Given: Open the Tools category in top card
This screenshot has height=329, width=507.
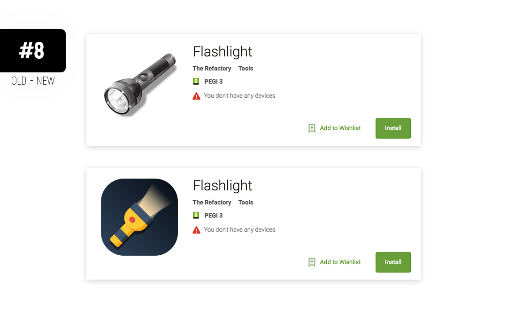Looking at the screenshot, I should click(x=246, y=68).
